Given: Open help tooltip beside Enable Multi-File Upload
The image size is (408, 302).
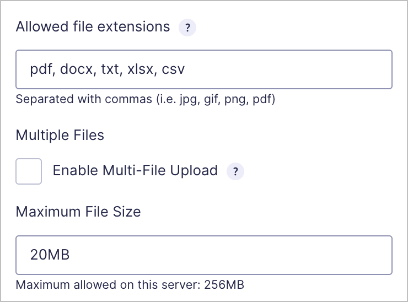Looking at the screenshot, I should (x=235, y=171).
